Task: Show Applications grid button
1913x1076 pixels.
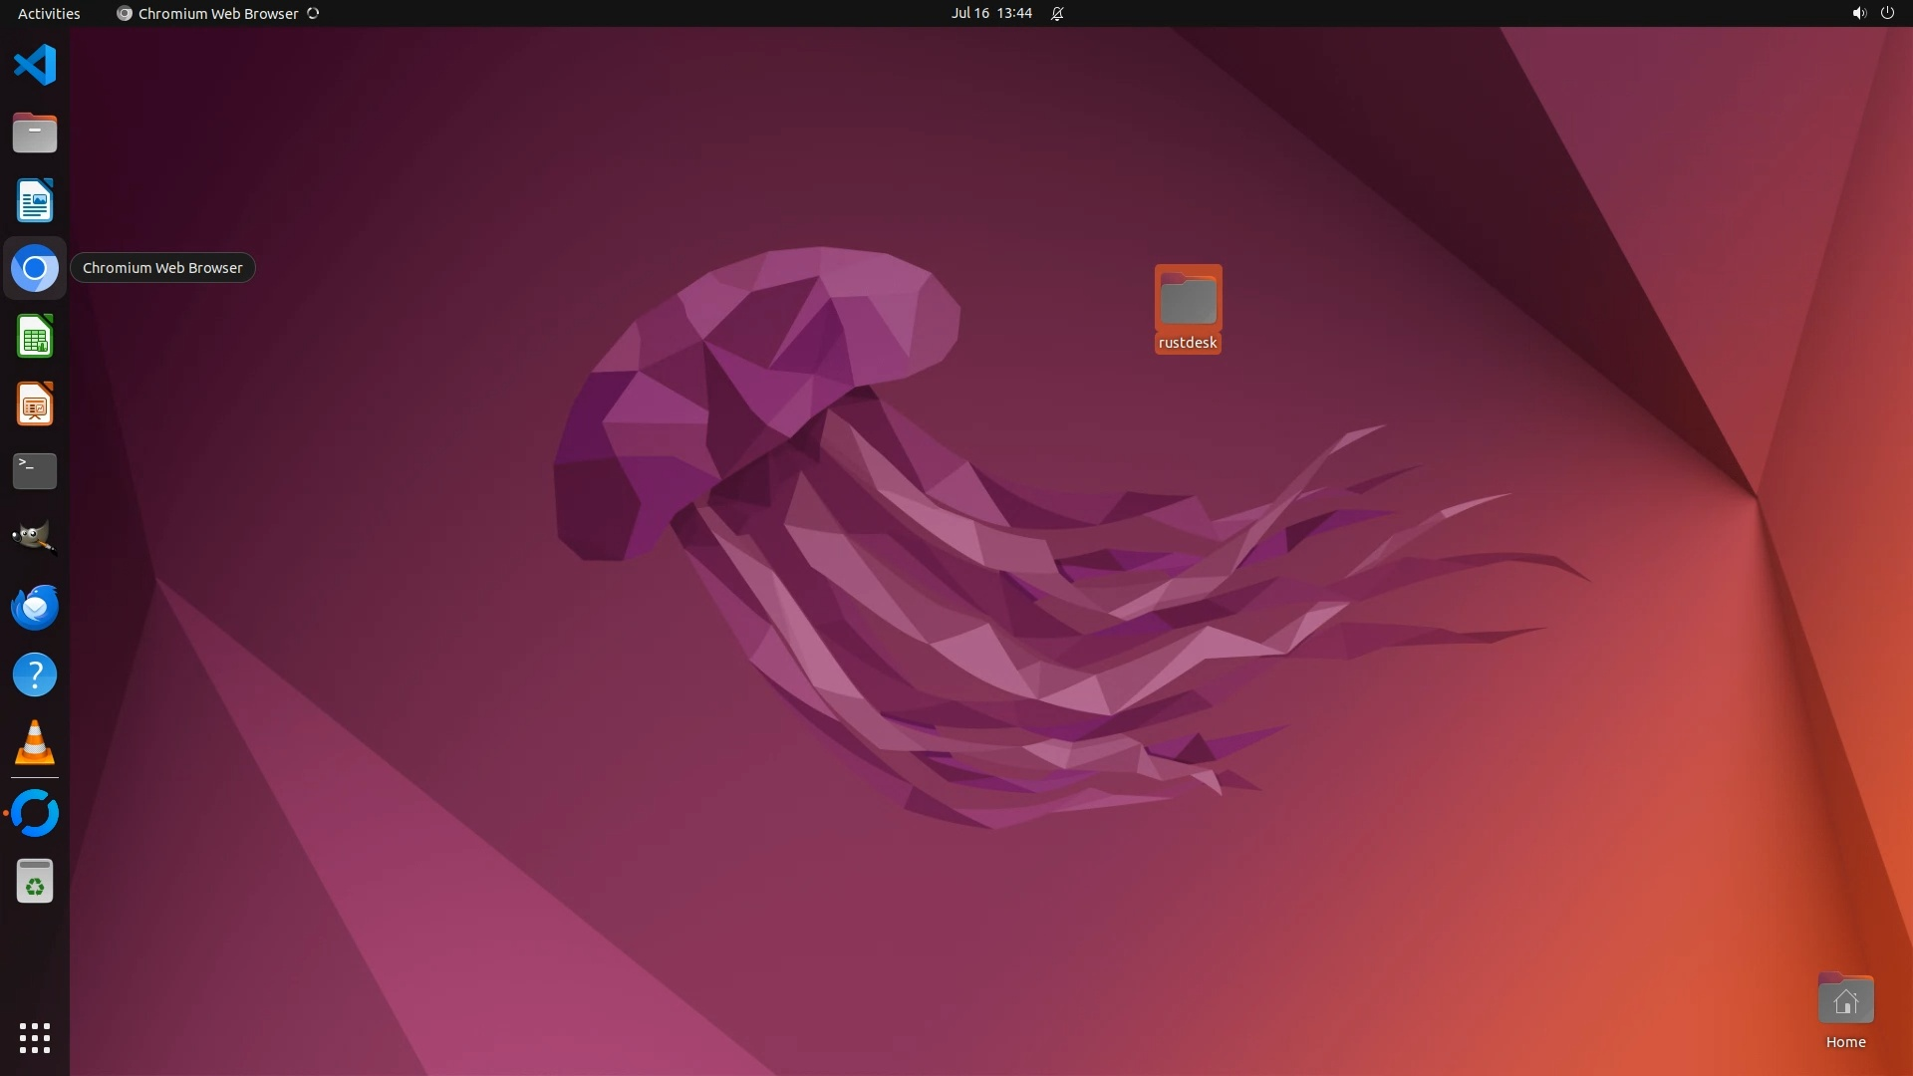Action: (35, 1037)
